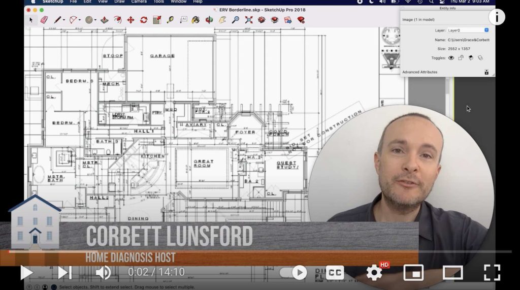Open the Window menu
The width and height of the screenshot is (520, 290).
pos(178,2)
